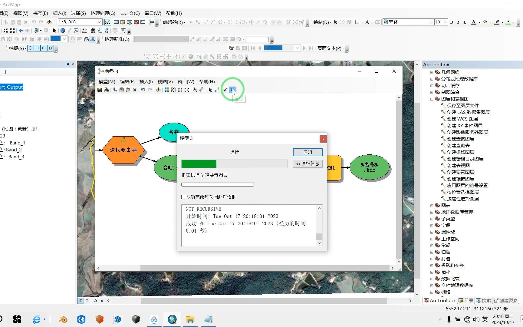Viewport: 523px width, 327px height.
Task: Save the model with the diskette icon
Action: point(100,90)
